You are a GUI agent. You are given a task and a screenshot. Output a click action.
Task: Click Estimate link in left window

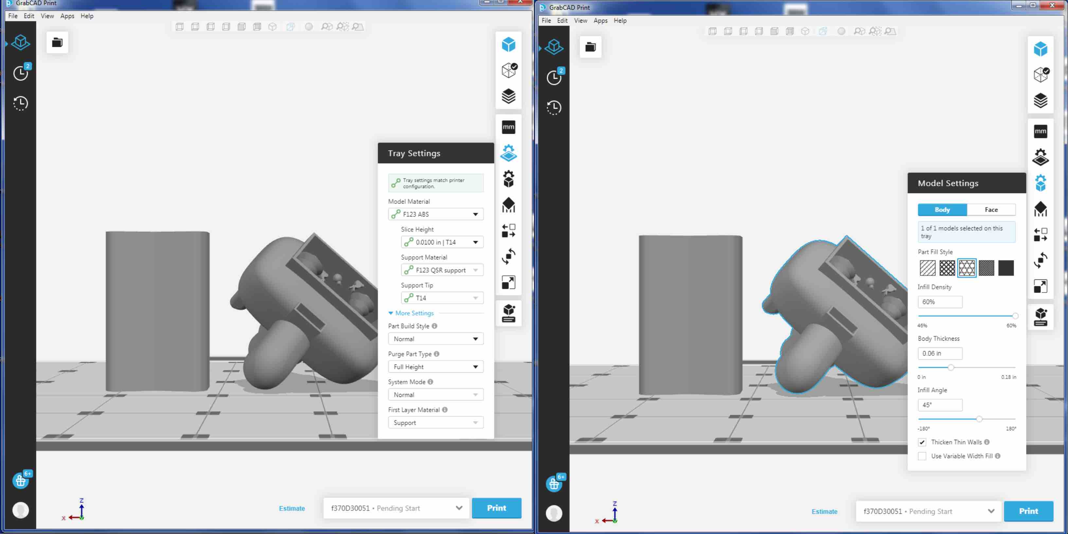292,508
